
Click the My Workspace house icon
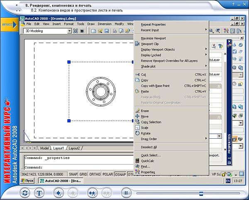click(82, 31)
